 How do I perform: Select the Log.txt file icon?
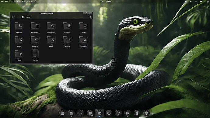point(35,54)
